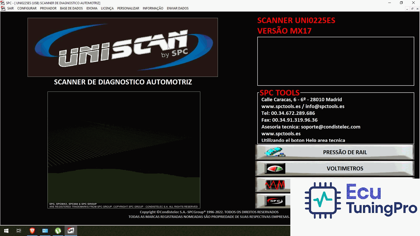Open the Control Panel taskbar icon

click(x=45, y=231)
